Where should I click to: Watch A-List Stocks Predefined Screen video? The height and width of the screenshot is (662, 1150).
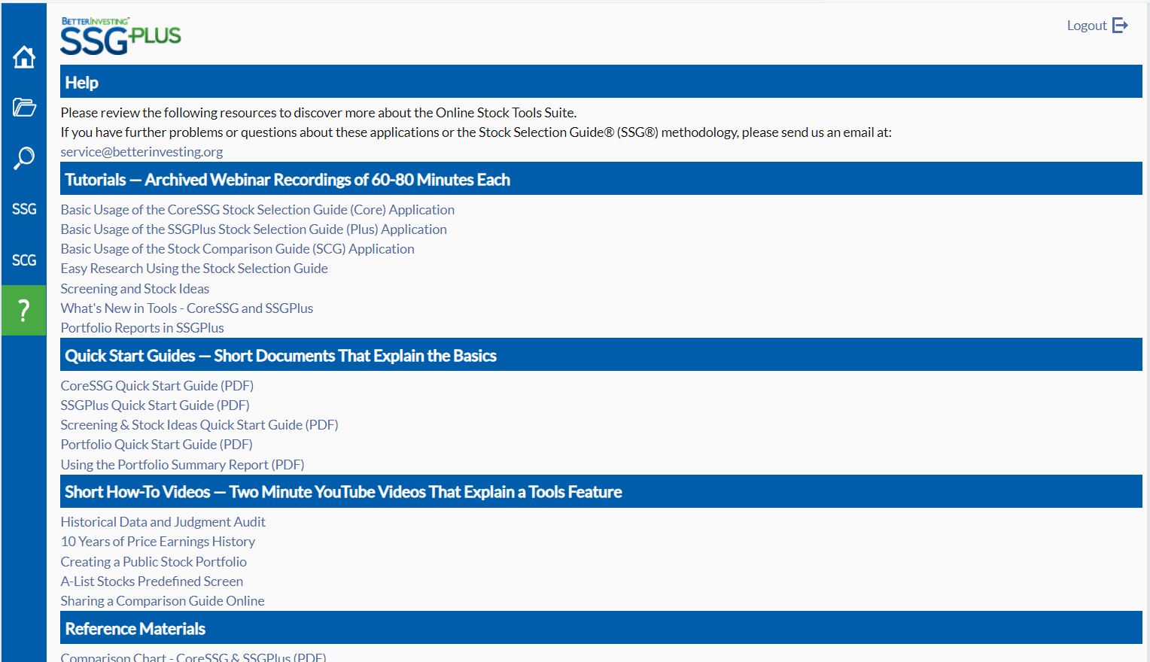pos(152,582)
